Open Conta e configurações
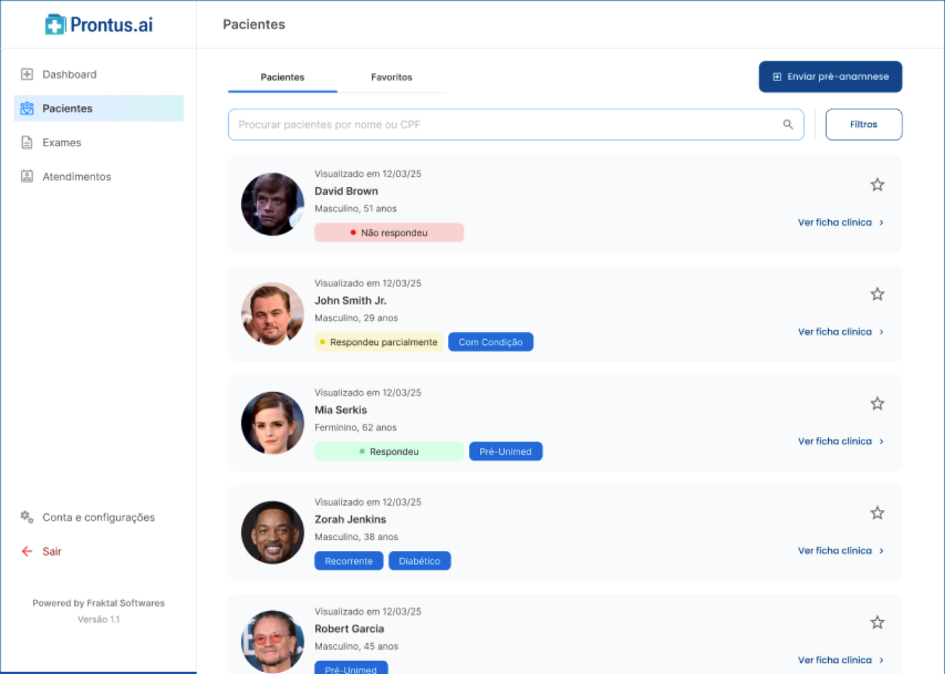947x674 pixels. [99, 517]
